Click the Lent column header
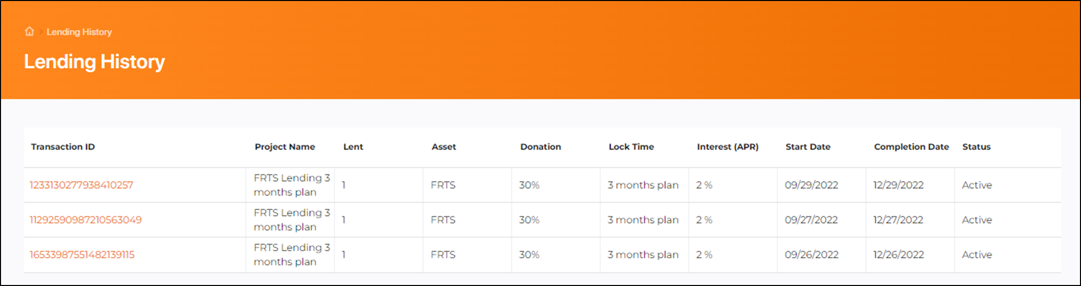This screenshot has width=1081, height=286. (x=353, y=147)
